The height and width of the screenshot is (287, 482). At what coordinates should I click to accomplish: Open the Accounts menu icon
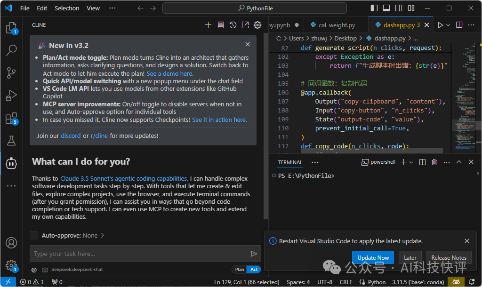[x=11, y=243]
